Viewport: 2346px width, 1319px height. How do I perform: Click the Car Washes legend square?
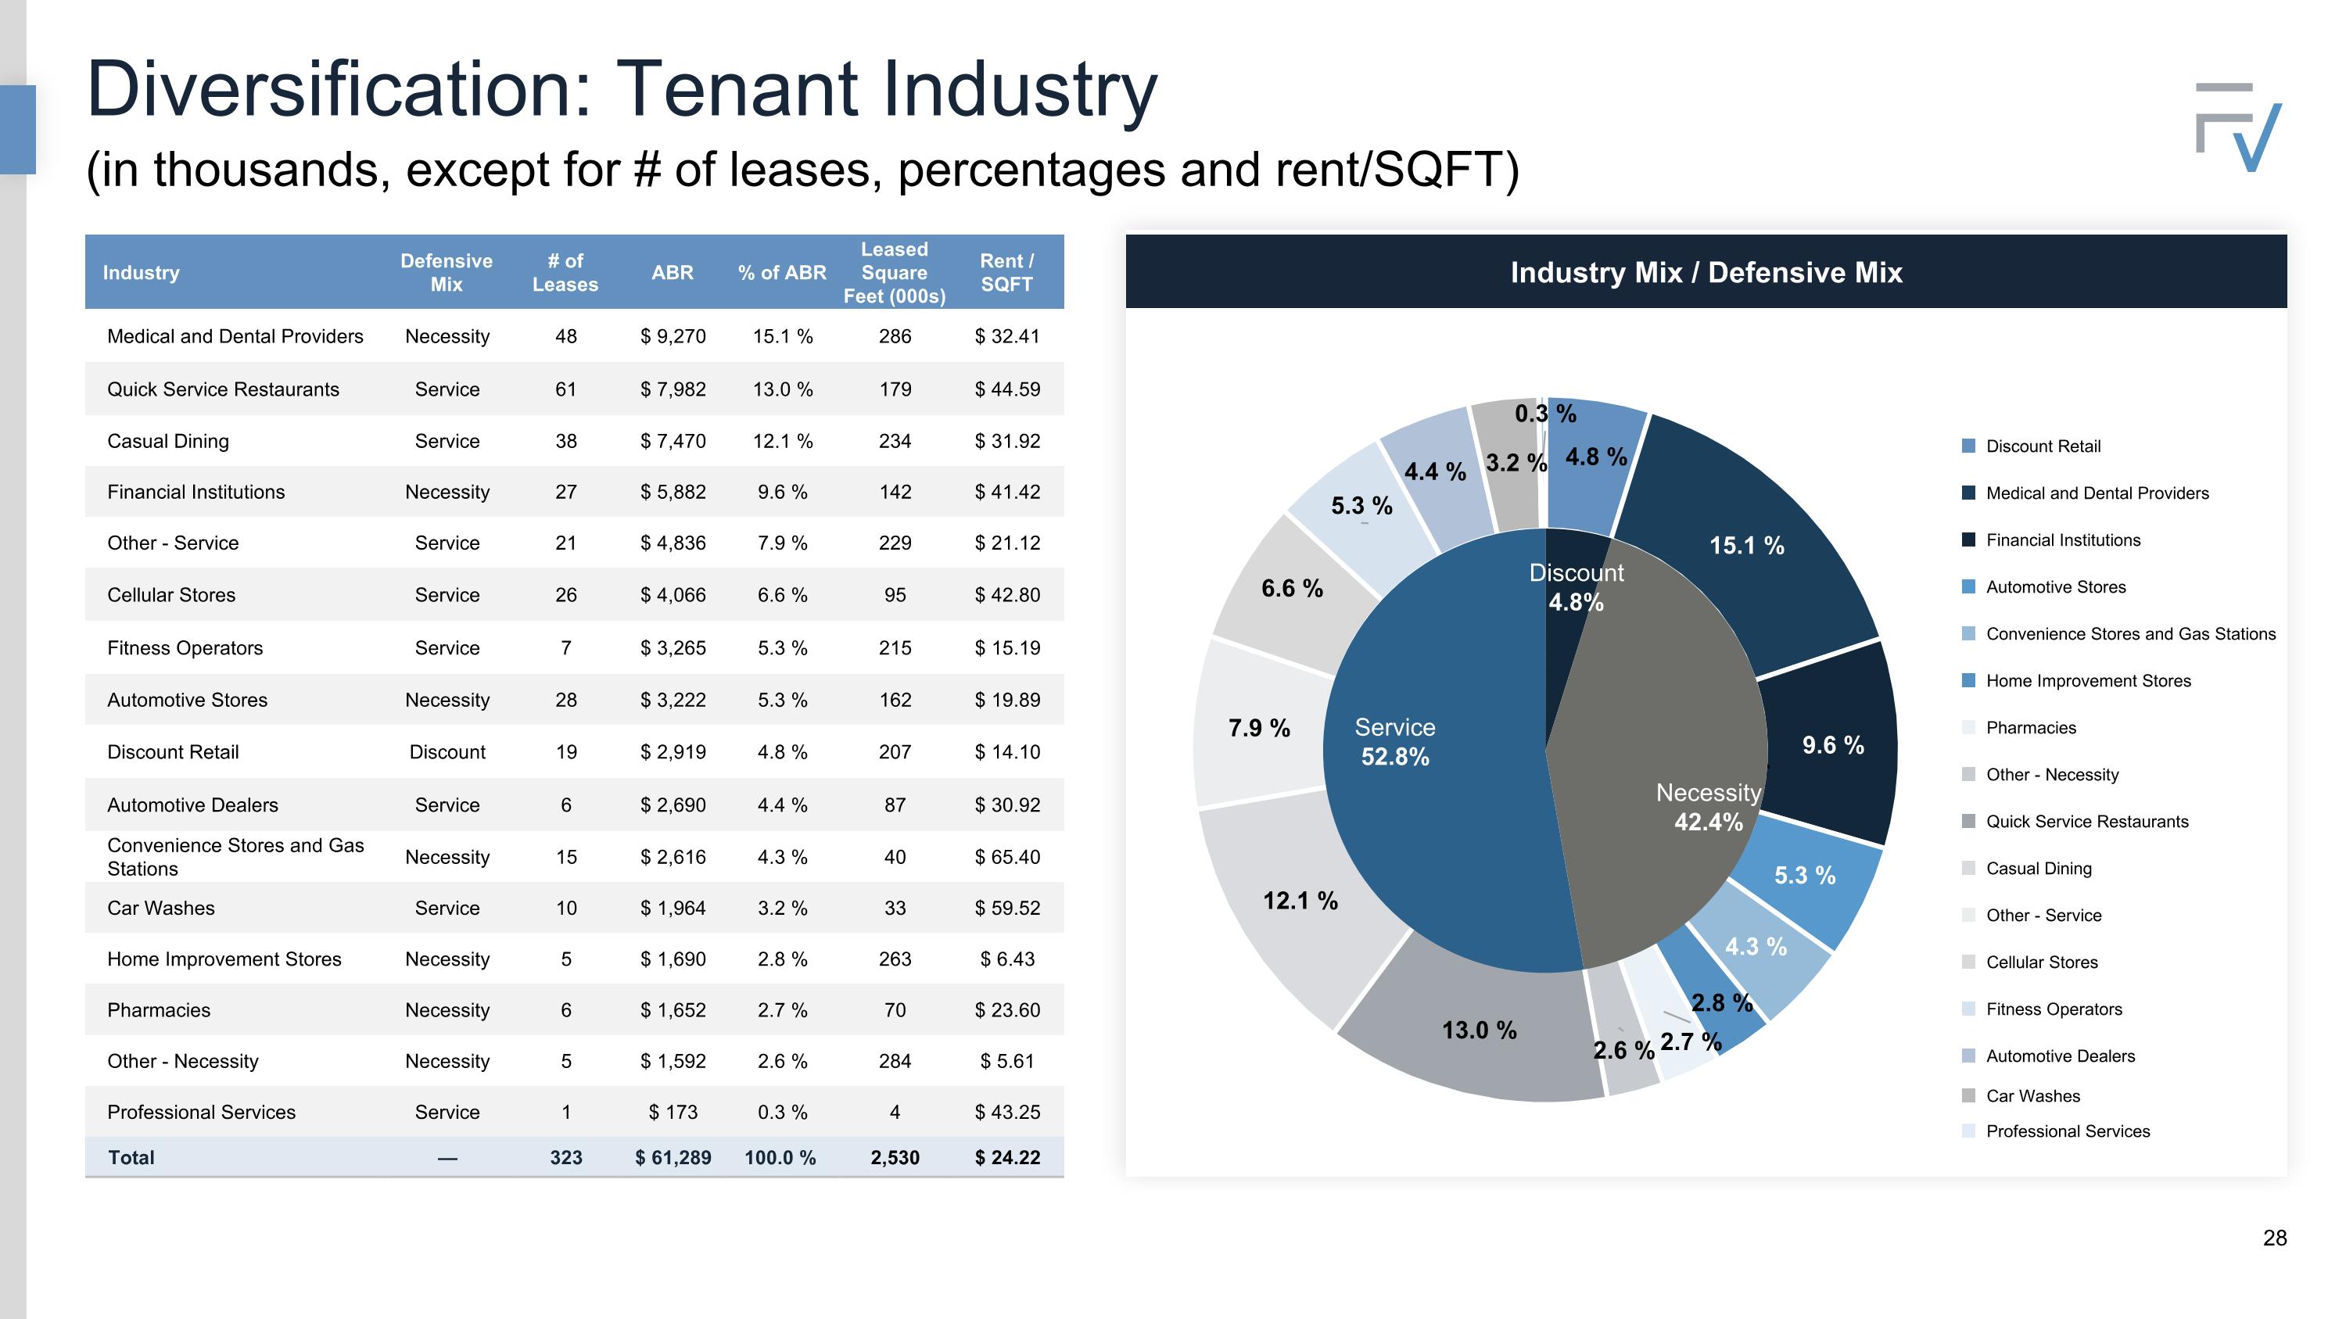(x=1968, y=1096)
